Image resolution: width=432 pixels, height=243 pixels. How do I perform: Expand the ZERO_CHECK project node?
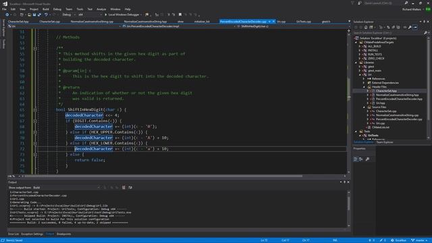pyautogui.click(x=360, y=59)
